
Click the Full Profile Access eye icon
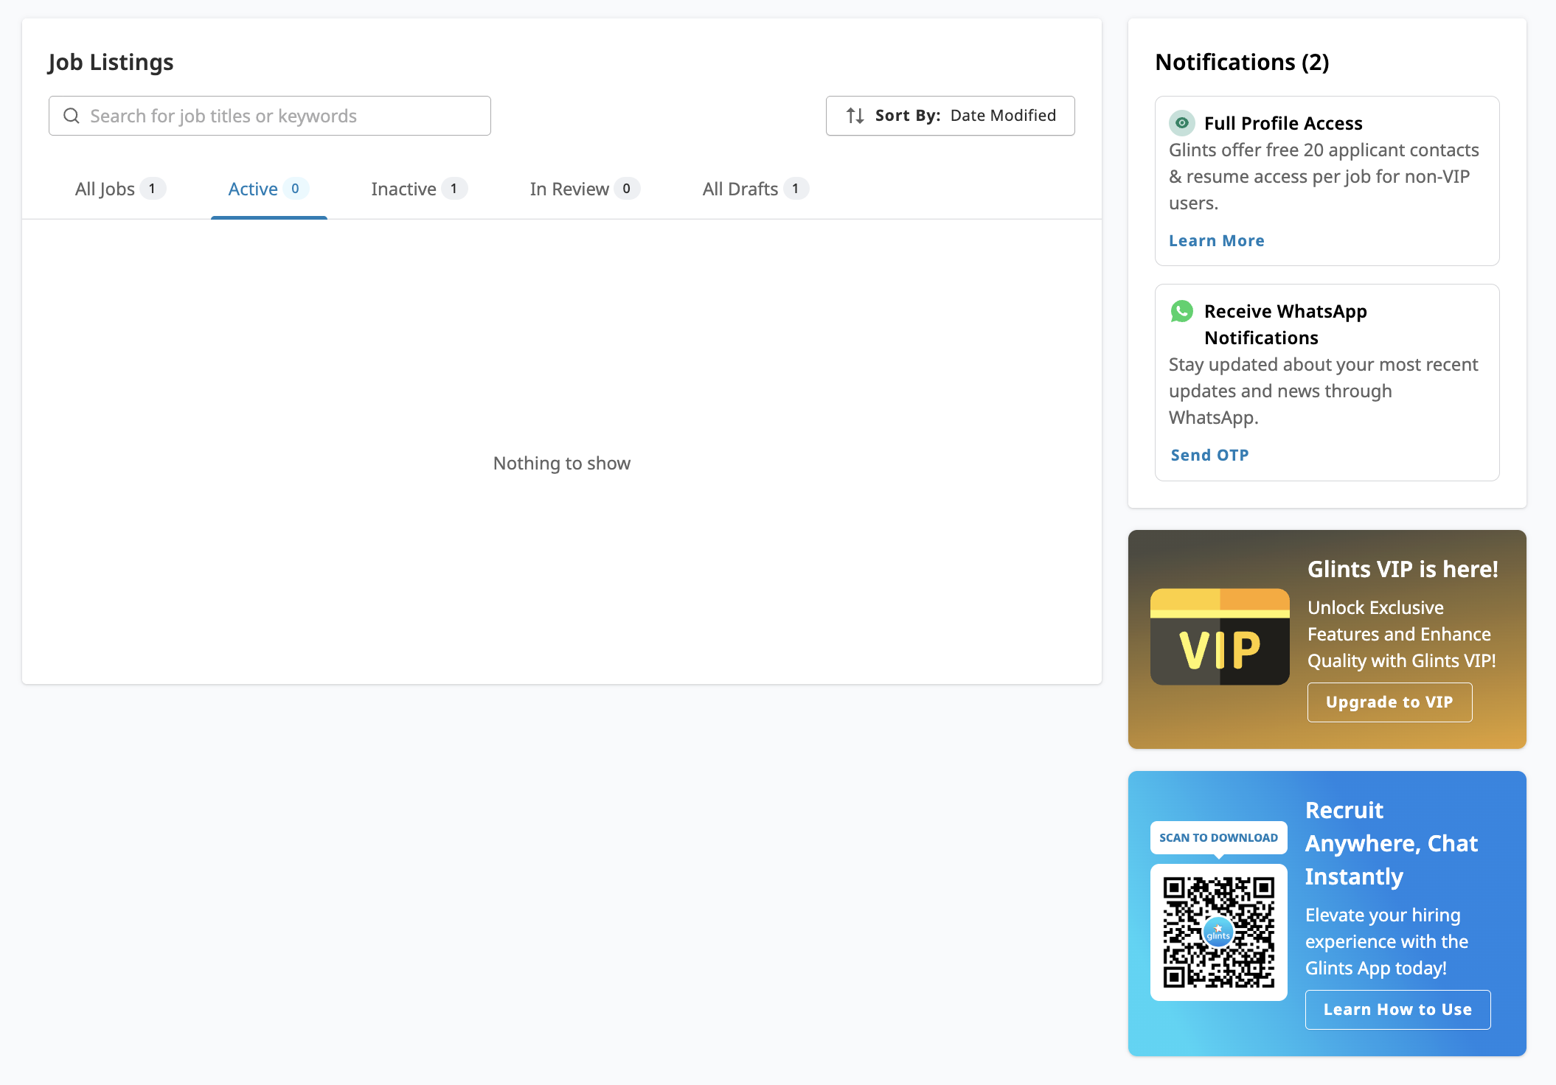1181,123
